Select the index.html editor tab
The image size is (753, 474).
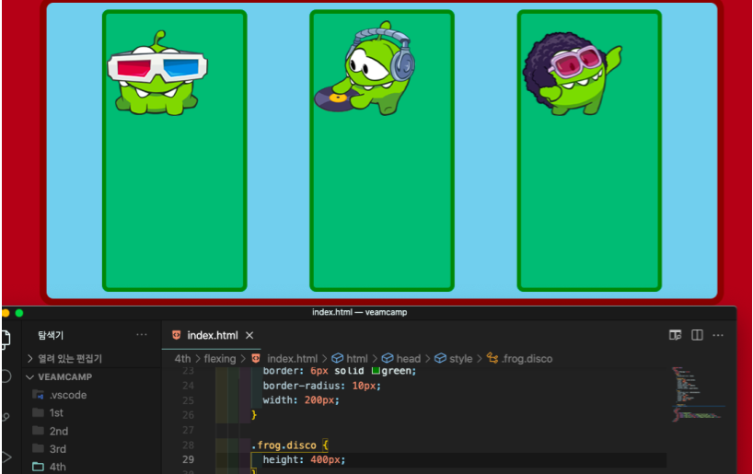click(212, 335)
